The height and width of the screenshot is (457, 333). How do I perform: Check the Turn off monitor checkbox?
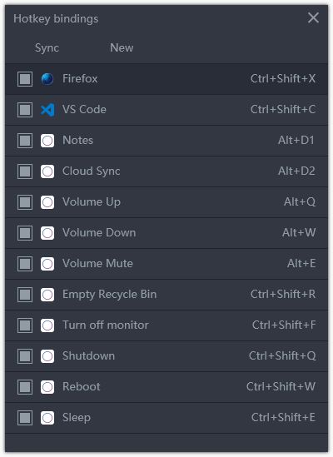[25, 325]
